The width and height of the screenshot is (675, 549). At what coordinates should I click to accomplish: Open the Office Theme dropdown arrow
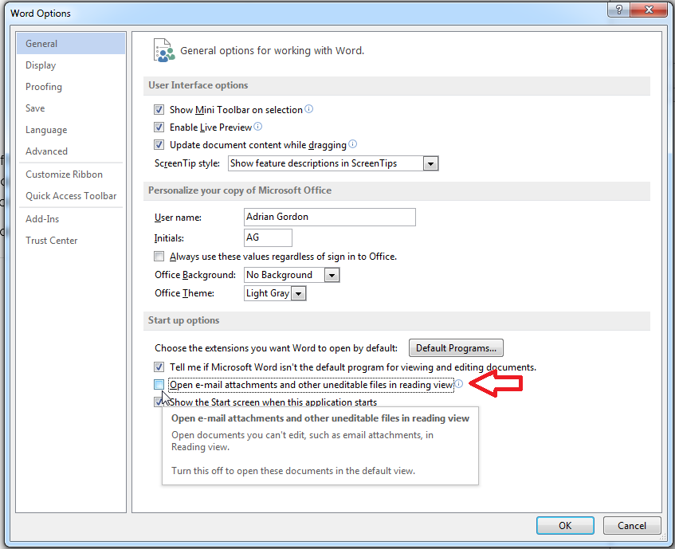tap(298, 293)
